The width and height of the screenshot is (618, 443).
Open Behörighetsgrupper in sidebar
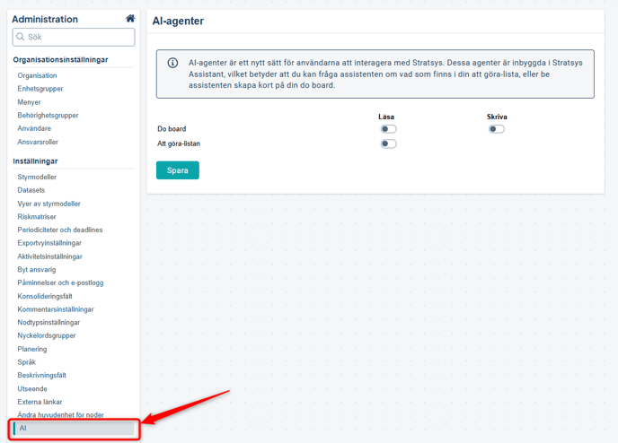pos(48,116)
